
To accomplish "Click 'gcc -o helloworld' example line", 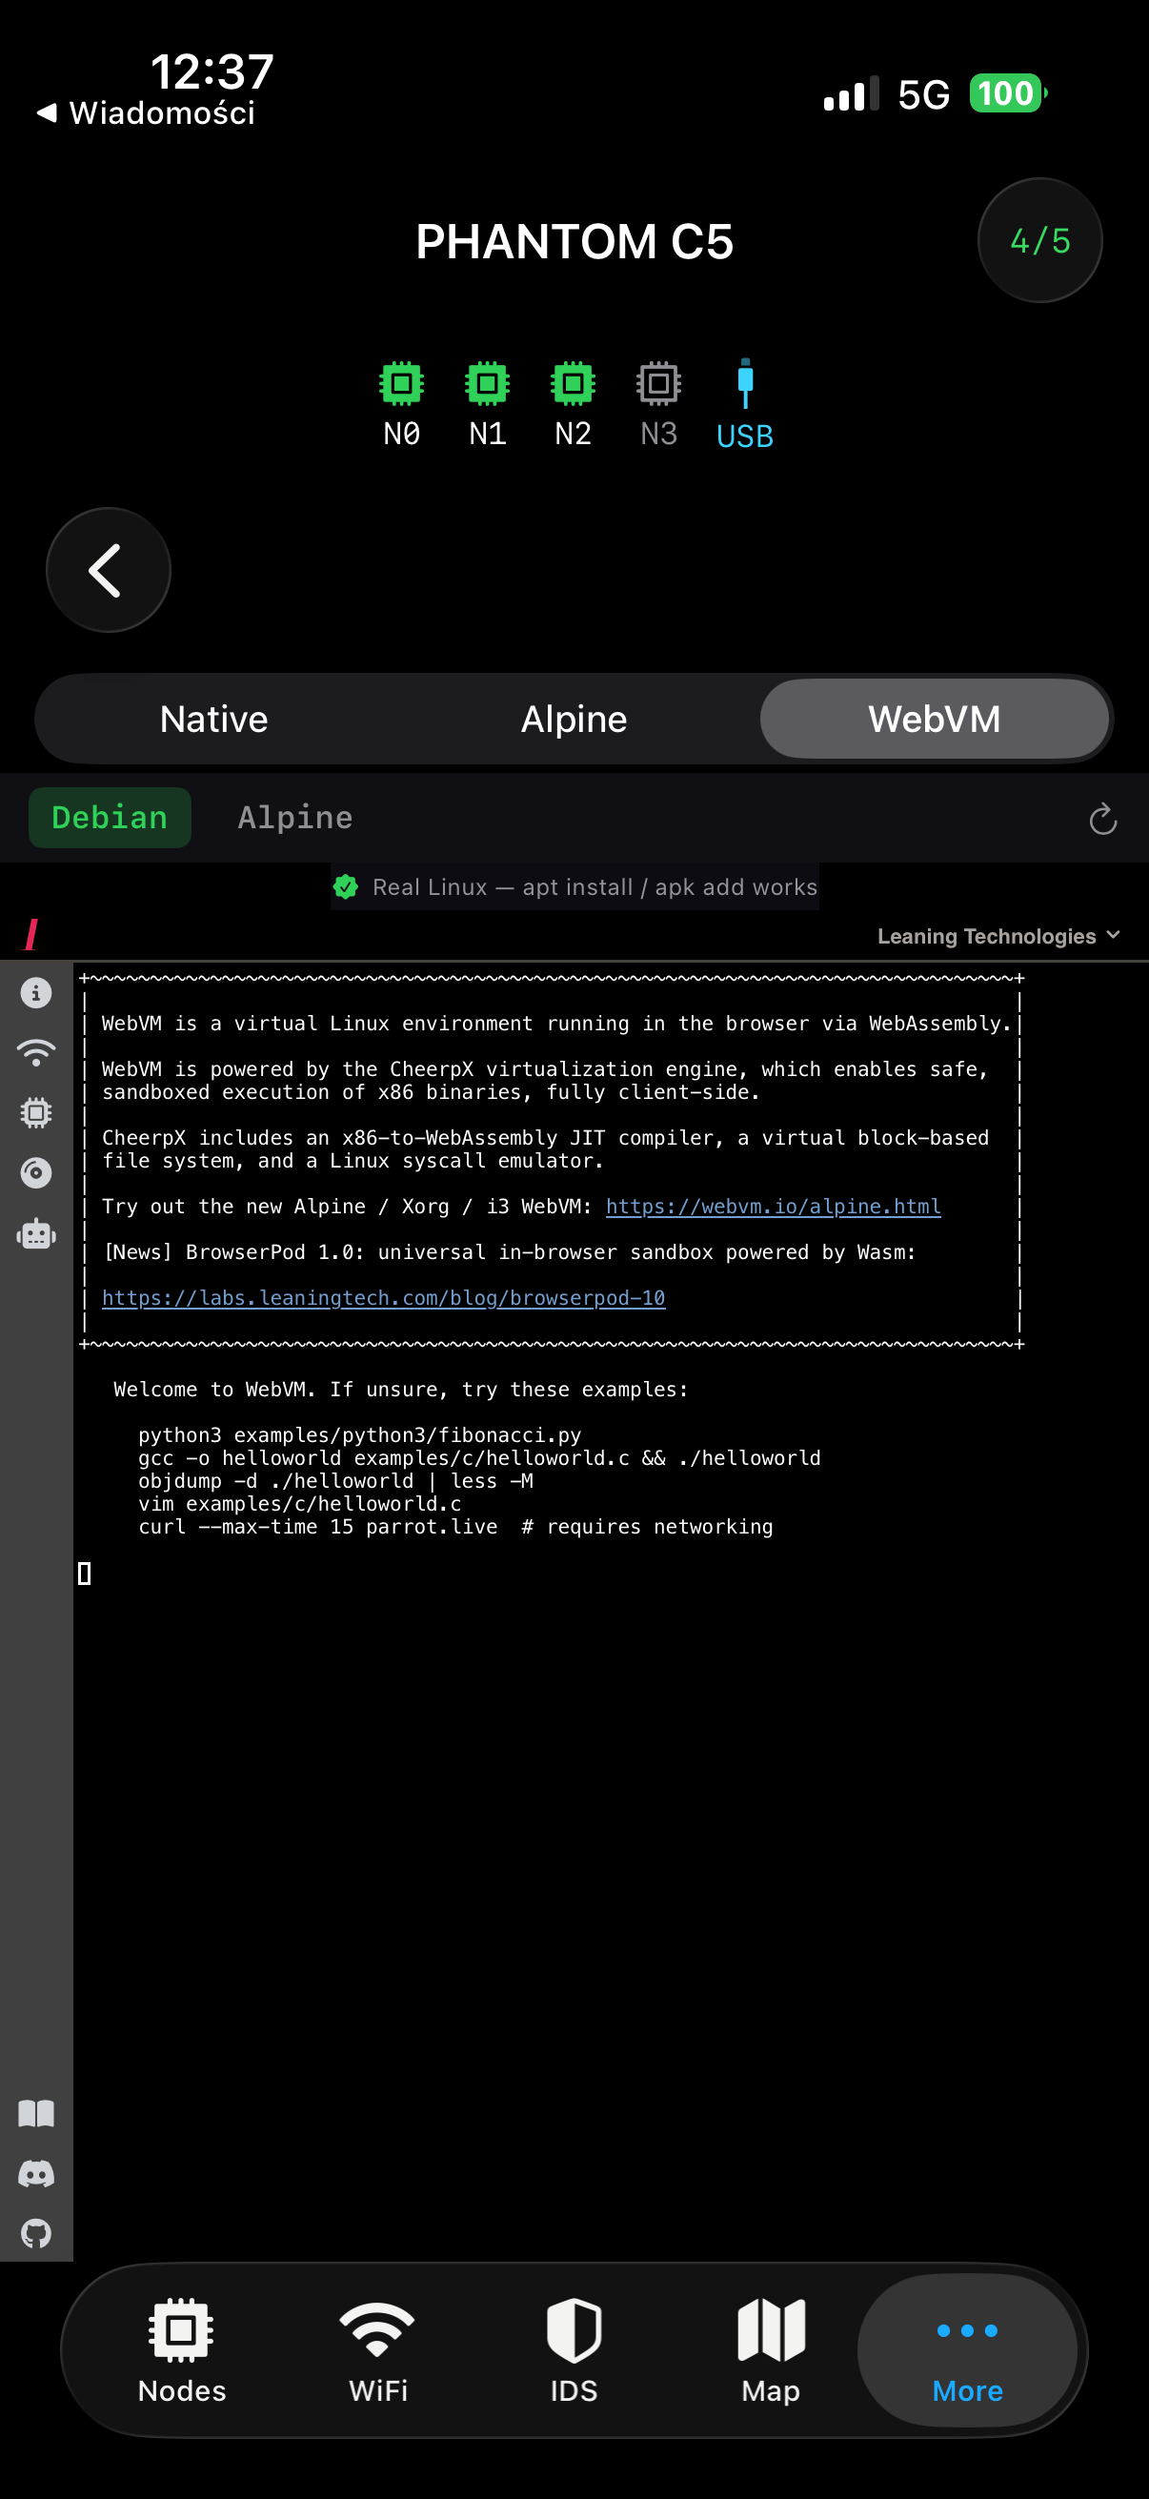I will 479,1458.
